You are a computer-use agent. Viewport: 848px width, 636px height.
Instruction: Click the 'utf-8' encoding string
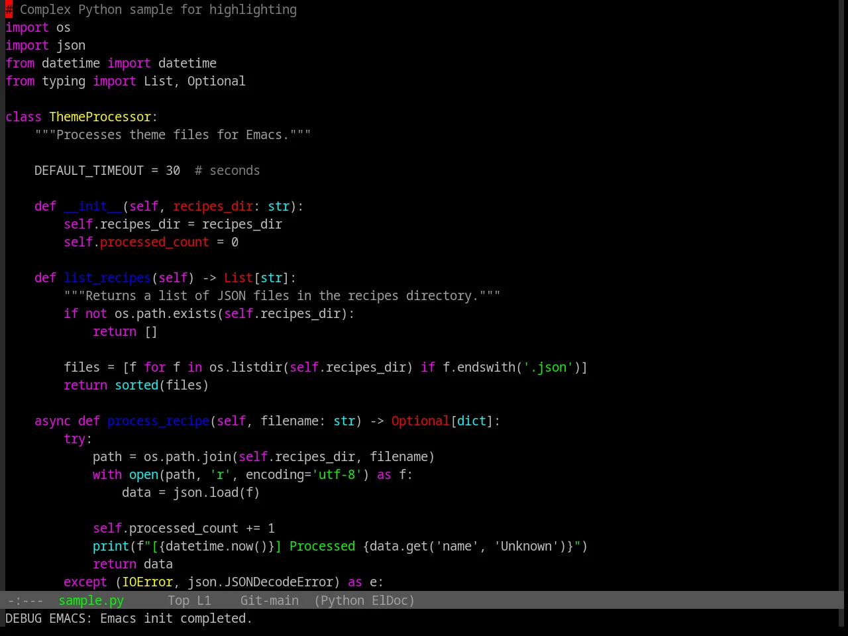337,474
